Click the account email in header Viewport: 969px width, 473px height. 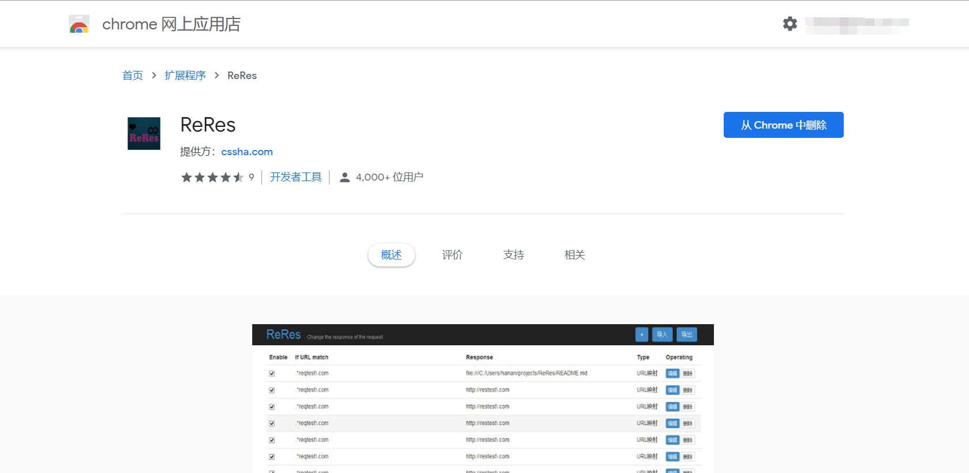pyautogui.click(x=857, y=24)
